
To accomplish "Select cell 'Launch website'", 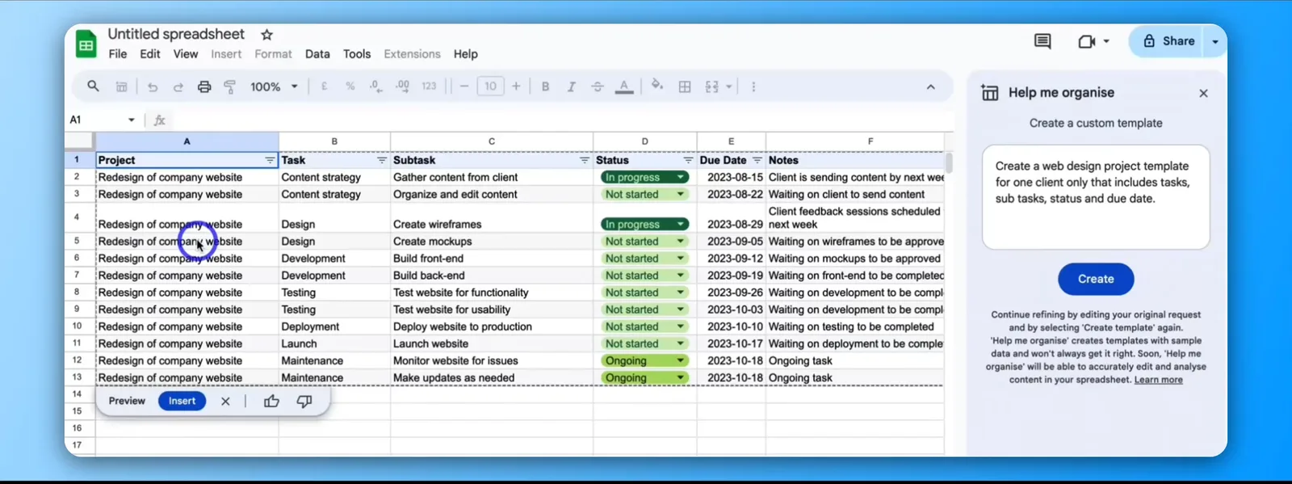I will pyautogui.click(x=492, y=343).
